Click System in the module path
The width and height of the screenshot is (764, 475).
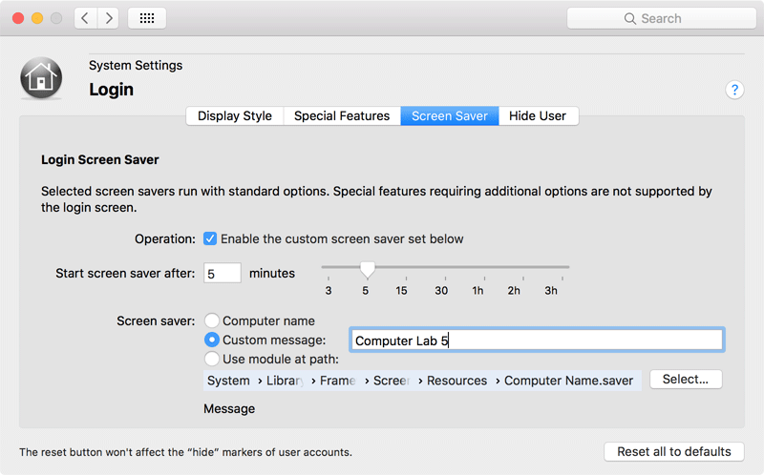(228, 381)
